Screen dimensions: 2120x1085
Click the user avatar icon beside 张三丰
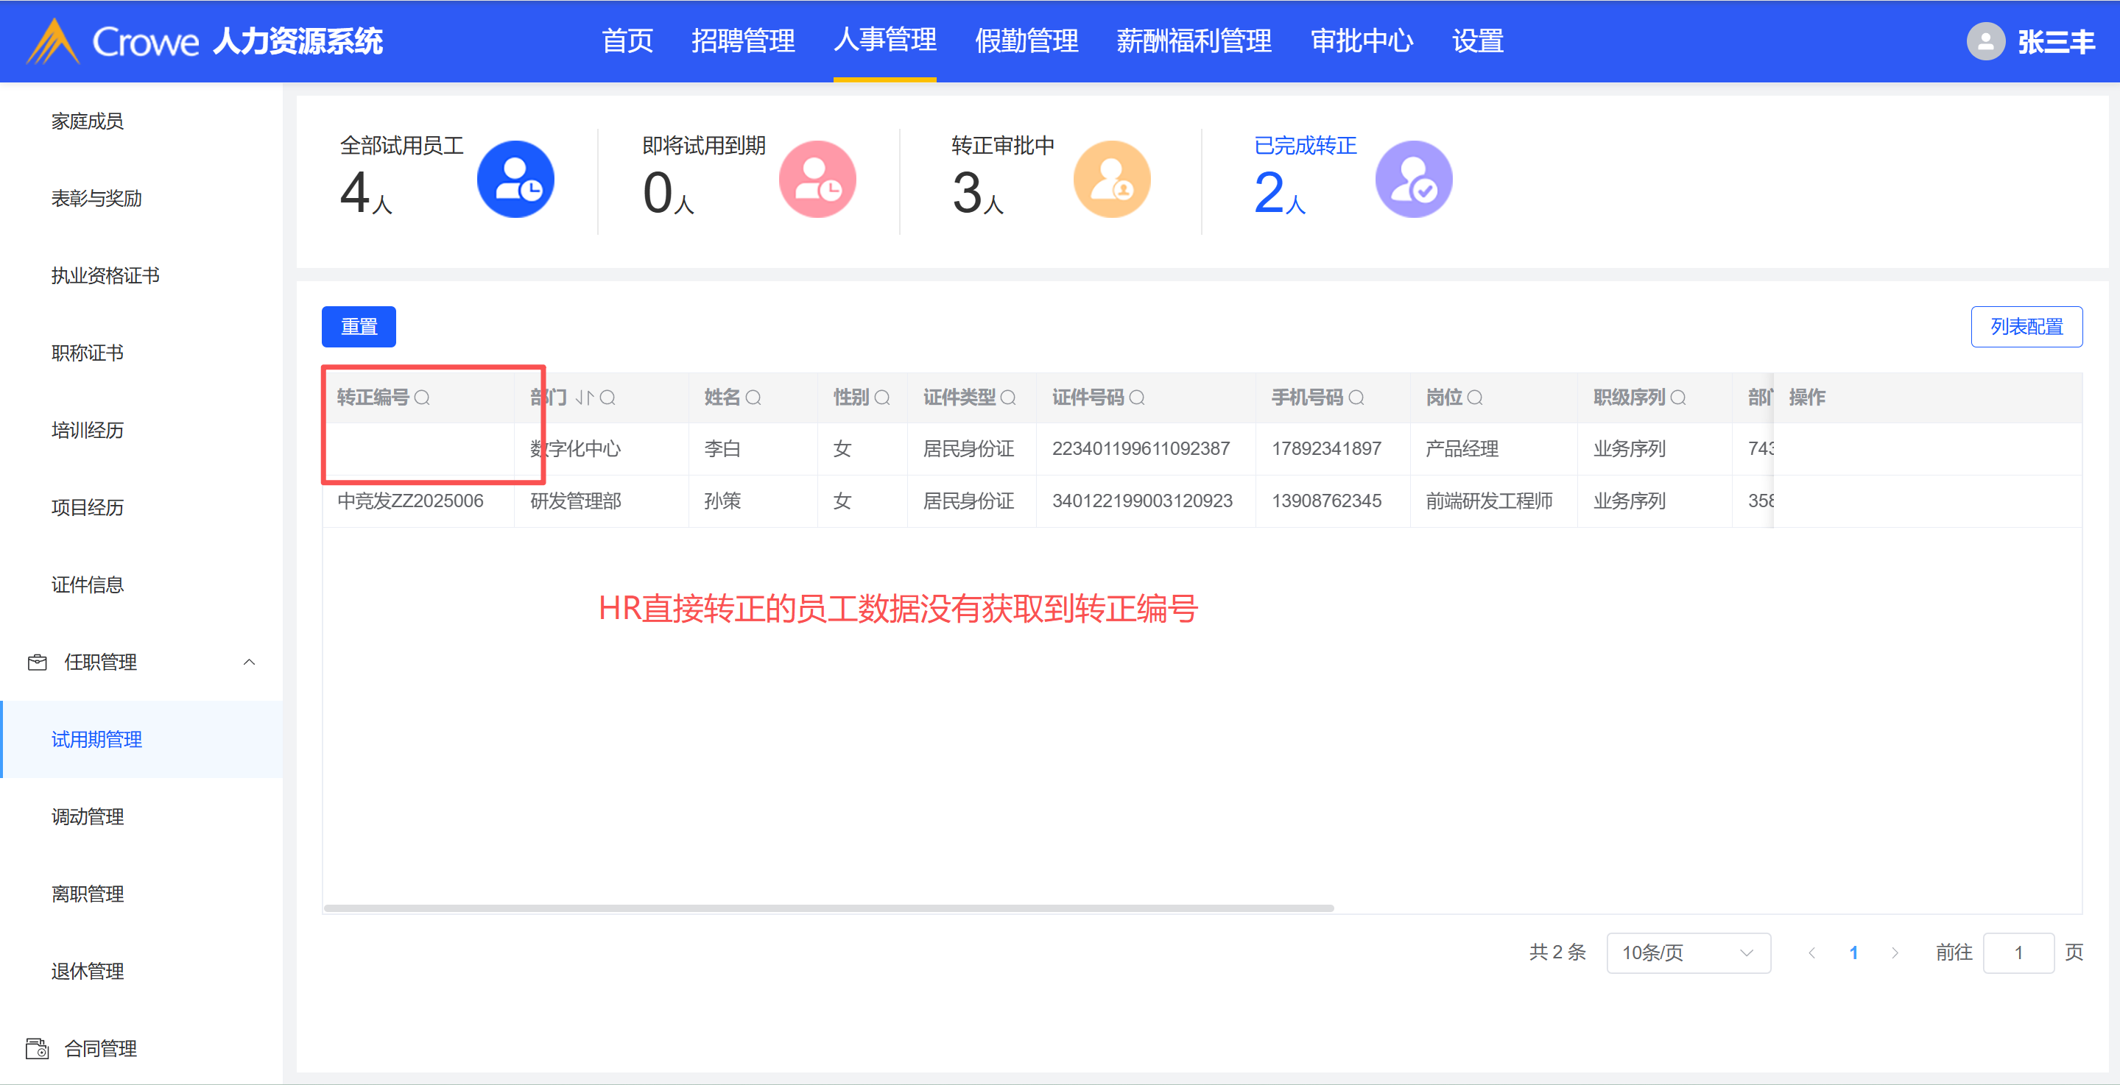click(x=1985, y=41)
